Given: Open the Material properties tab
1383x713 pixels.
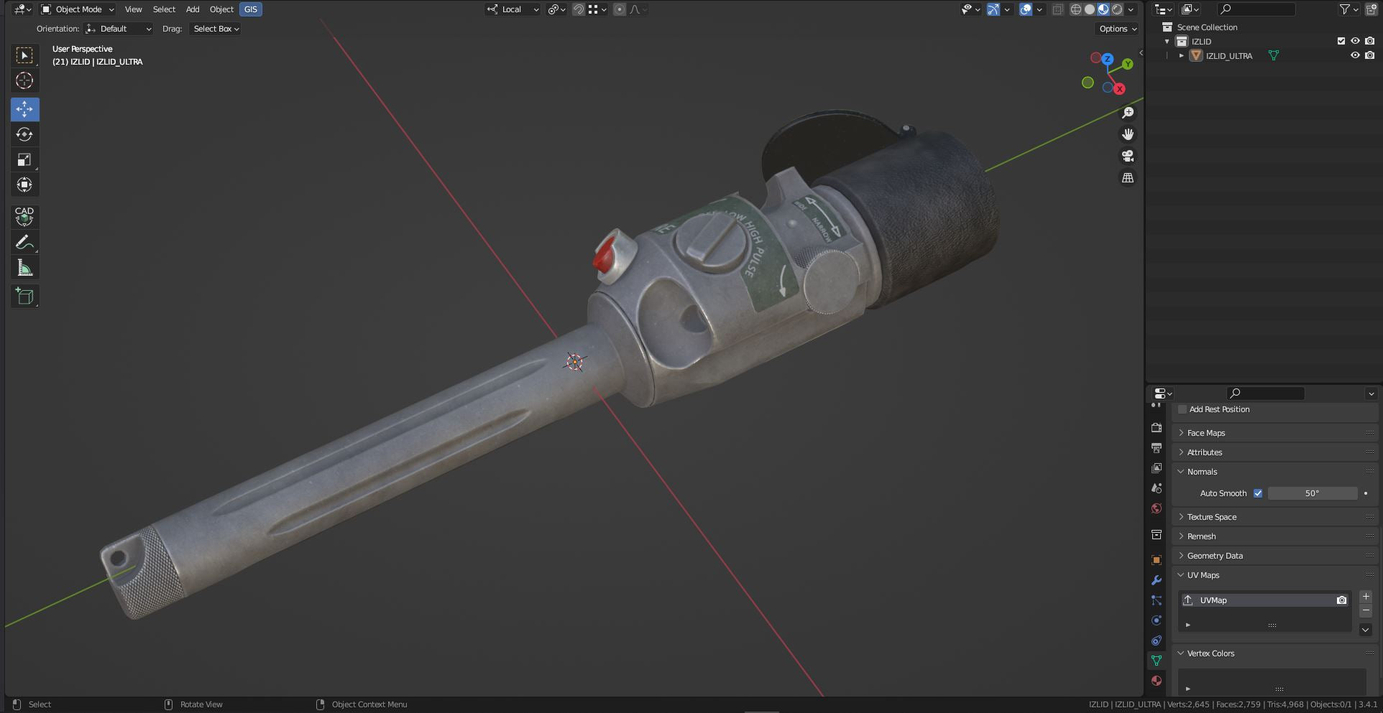Looking at the screenshot, I should [1157, 681].
